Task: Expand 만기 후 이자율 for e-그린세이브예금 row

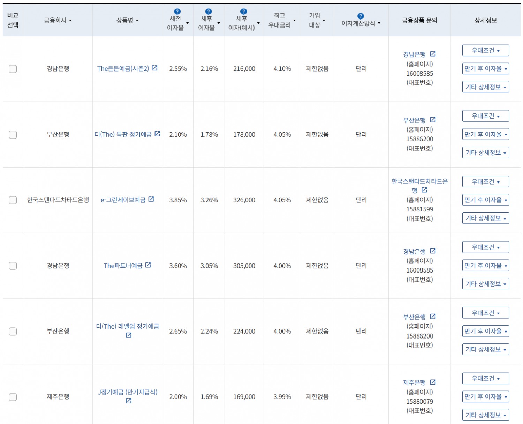Action: [x=486, y=200]
